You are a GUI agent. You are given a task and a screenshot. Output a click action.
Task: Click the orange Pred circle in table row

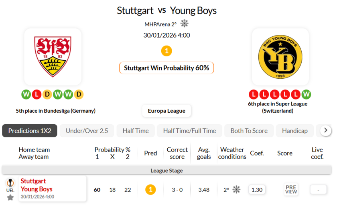click(150, 190)
